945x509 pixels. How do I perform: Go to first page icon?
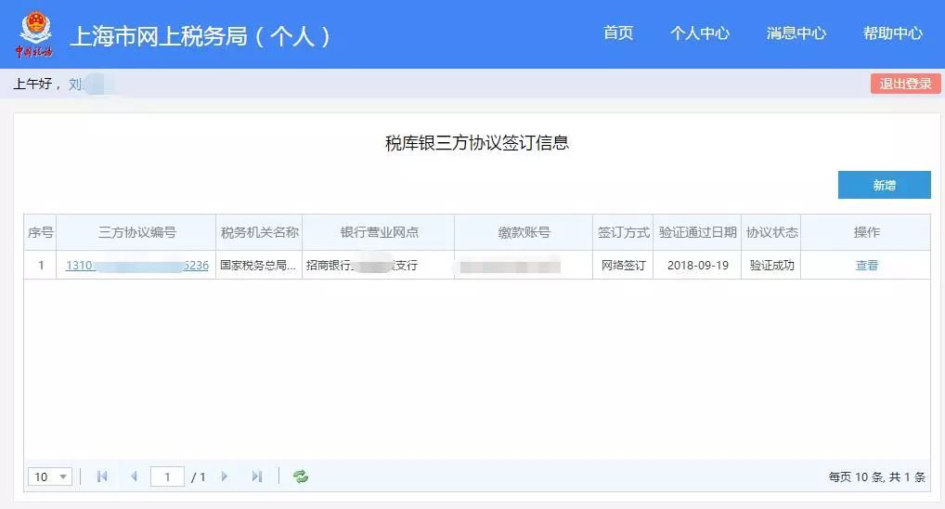[102, 476]
